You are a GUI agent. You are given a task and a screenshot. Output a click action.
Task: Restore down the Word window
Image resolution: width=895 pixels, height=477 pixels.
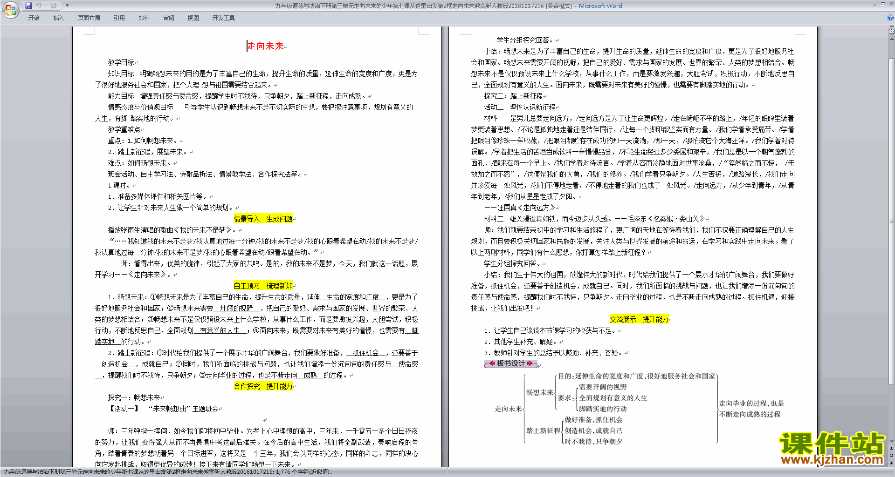(882, 3)
